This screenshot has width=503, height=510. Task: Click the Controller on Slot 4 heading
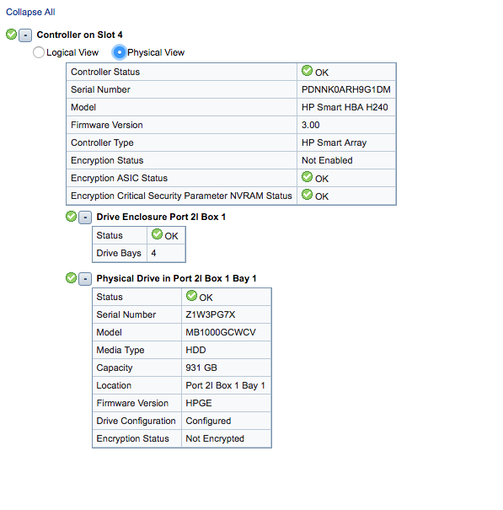(80, 35)
